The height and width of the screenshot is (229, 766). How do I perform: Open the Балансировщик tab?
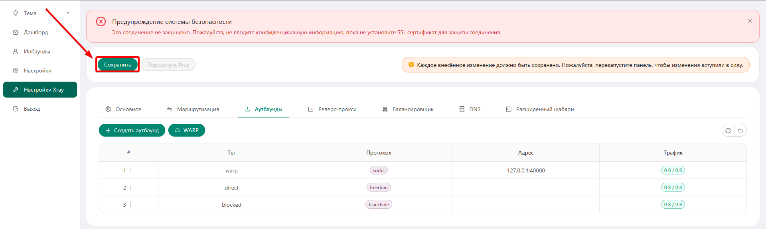408,109
